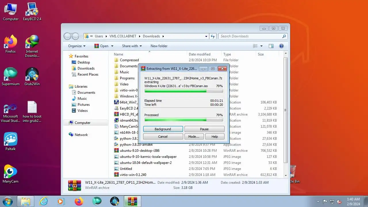This screenshot has height=207, width=368.
Task: Click the Search Downloads field
Action: point(253,36)
